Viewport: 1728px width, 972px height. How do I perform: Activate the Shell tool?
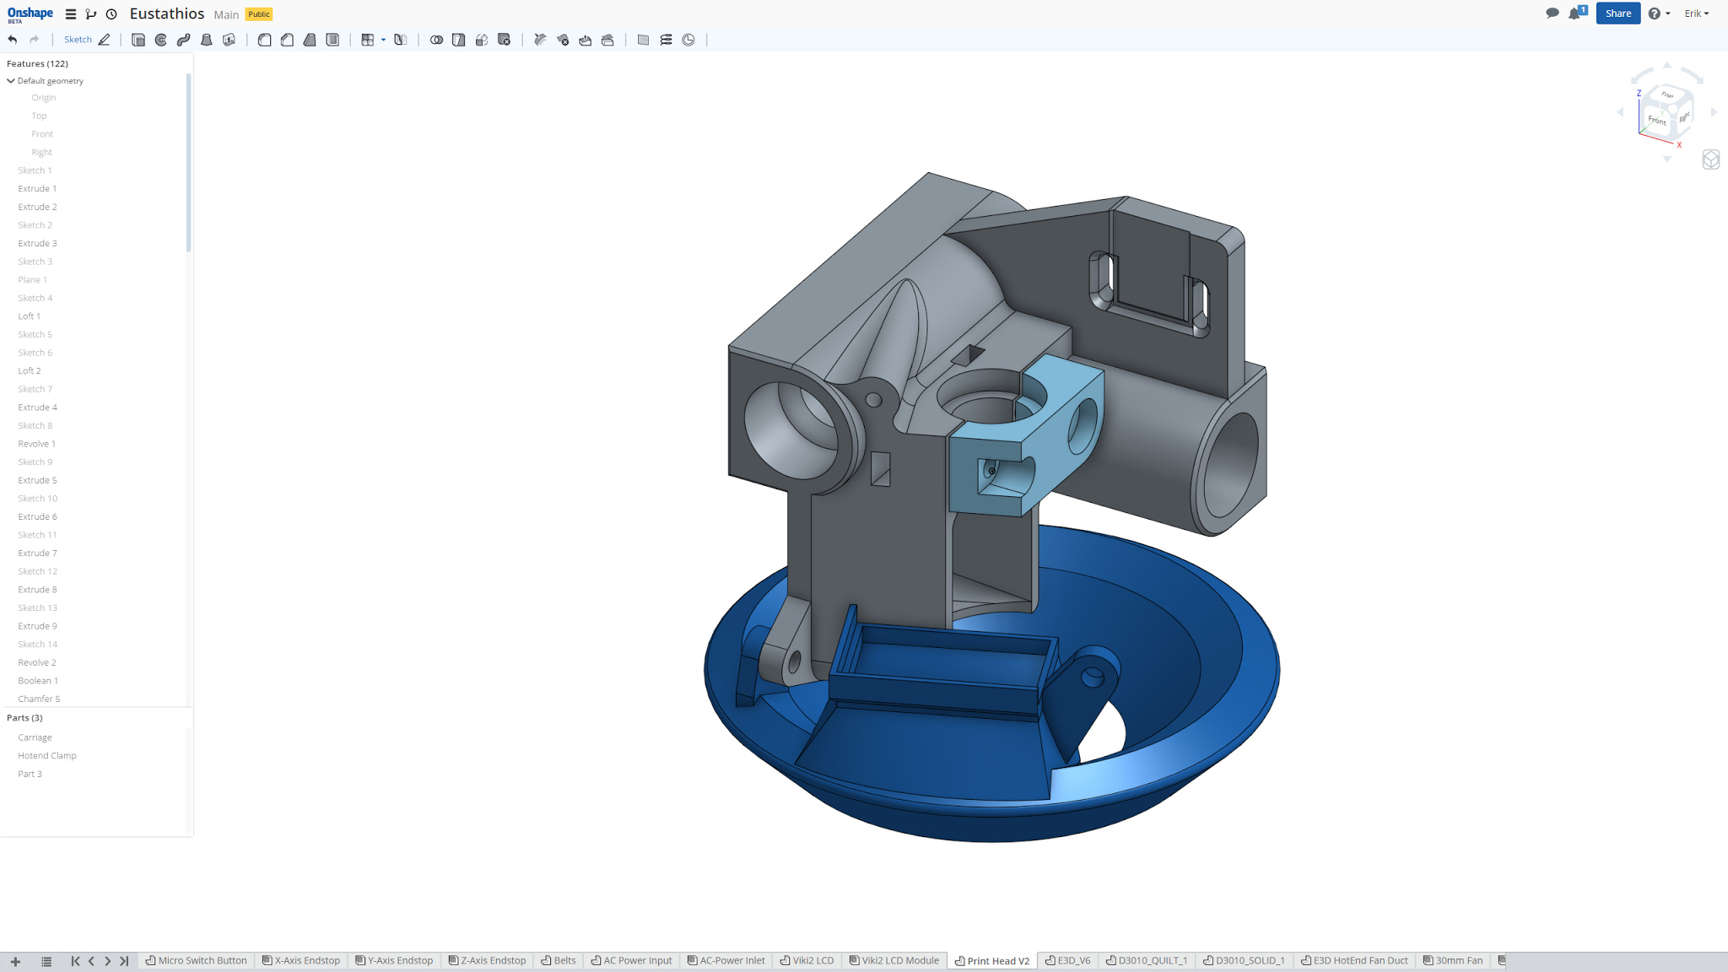pyautogui.click(x=332, y=40)
